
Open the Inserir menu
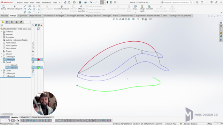[38, 2]
